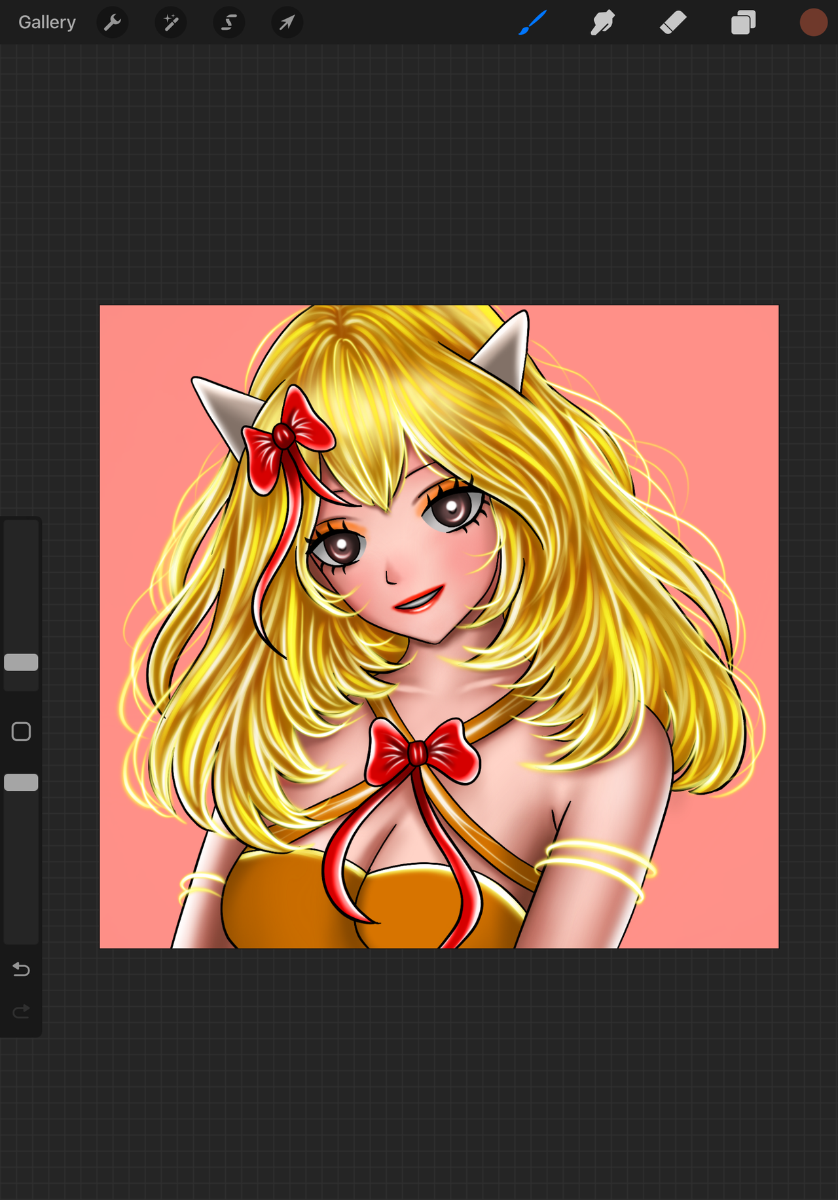Open the Adjustments magic wand menu
838x1200 pixels.
(171, 23)
